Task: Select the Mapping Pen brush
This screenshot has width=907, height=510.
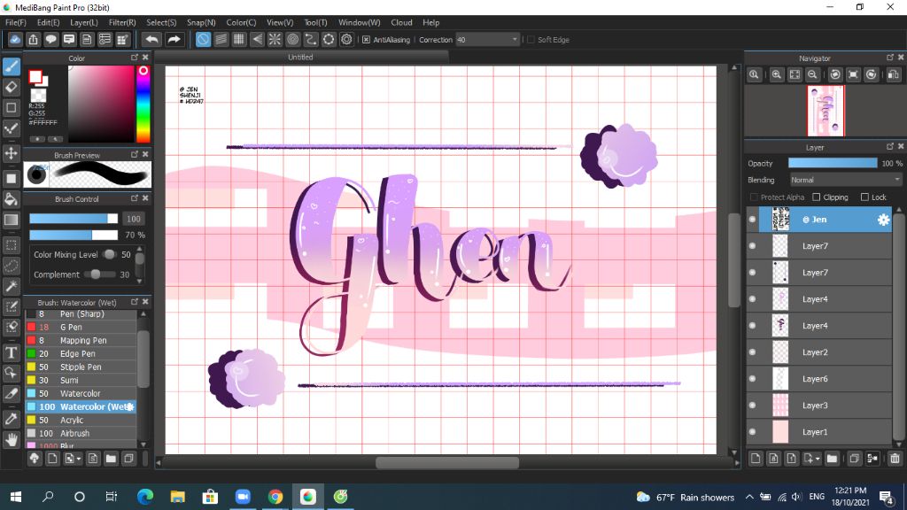Action: (x=81, y=341)
